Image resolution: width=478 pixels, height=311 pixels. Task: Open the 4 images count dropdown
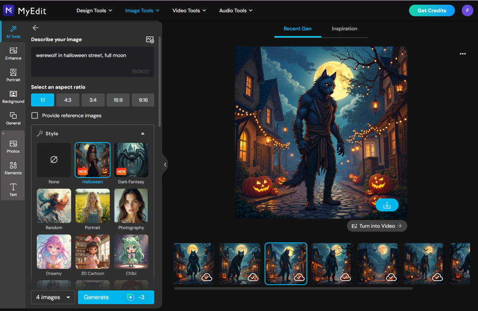coord(53,297)
